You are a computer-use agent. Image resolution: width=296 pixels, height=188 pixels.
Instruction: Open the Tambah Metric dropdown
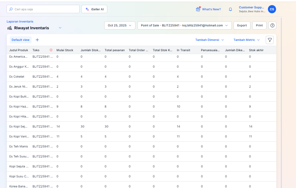[247, 40]
